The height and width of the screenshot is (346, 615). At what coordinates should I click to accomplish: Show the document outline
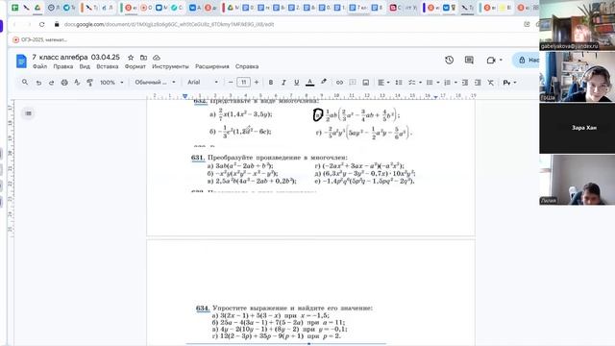coord(28,113)
